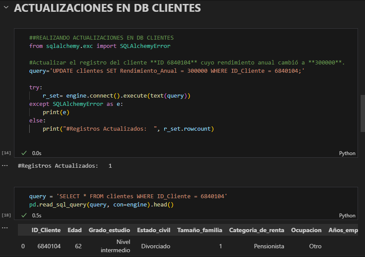Viewport: 365px width, 257px height.
Task: Change language mode Python of cell 14
Action: (x=347, y=153)
